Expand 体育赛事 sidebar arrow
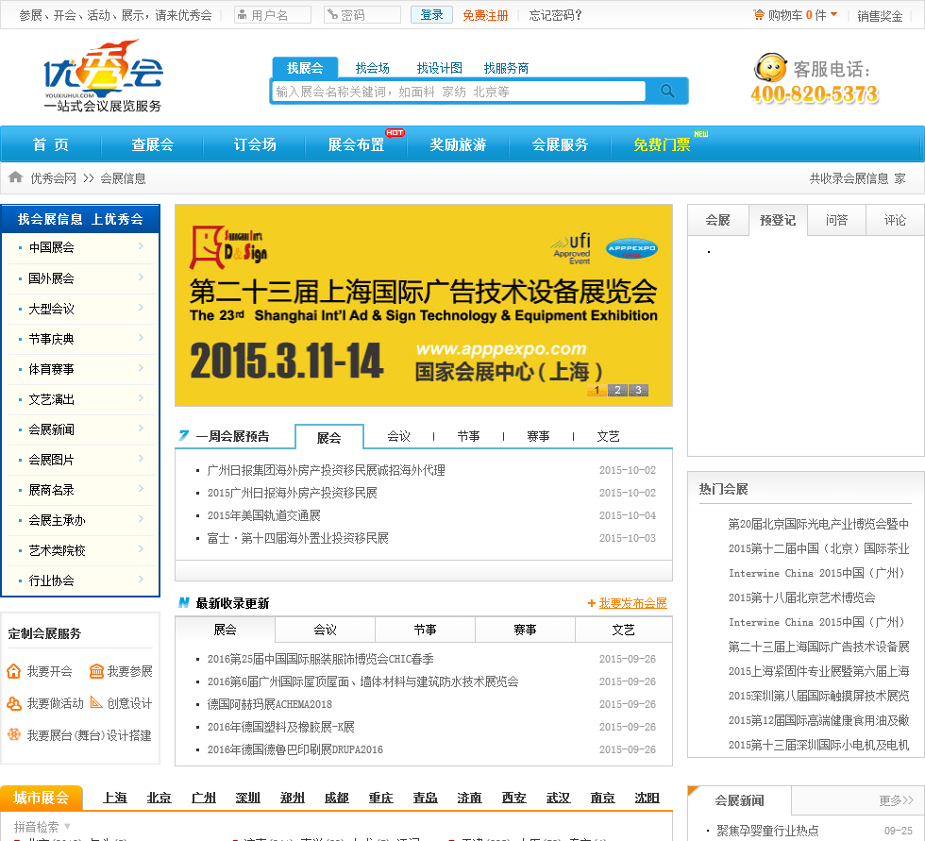Image resolution: width=925 pixels, height=841 pixels. pyautogui.click(x=141, y=367)
